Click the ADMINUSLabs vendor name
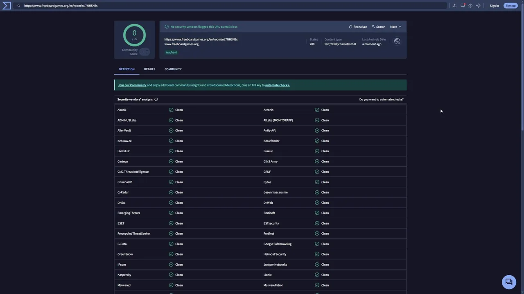The height and width of the screenshot is (294, 524). (126, 120)
